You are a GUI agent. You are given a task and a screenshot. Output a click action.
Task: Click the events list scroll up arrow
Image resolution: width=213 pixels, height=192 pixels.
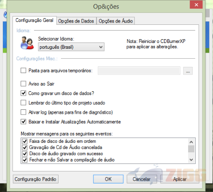pos(191,142)
